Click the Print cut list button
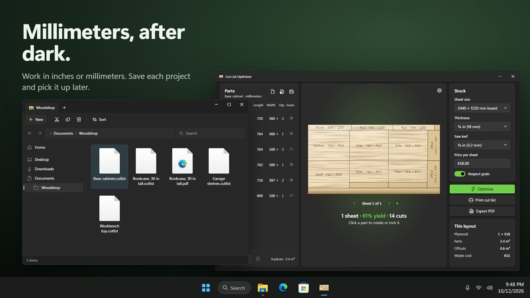The width and height of the screenshot is (530, 298). tap(482, 200)
